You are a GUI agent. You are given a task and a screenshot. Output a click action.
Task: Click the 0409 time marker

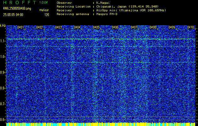coord(172,27)
